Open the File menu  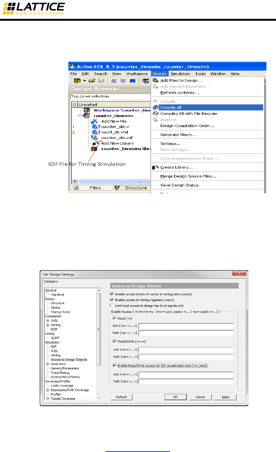73,74
